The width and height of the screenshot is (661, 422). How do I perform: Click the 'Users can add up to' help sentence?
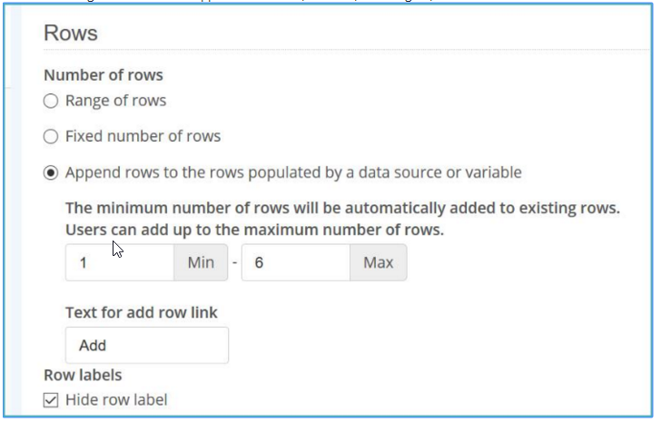(x=254, y=230)
